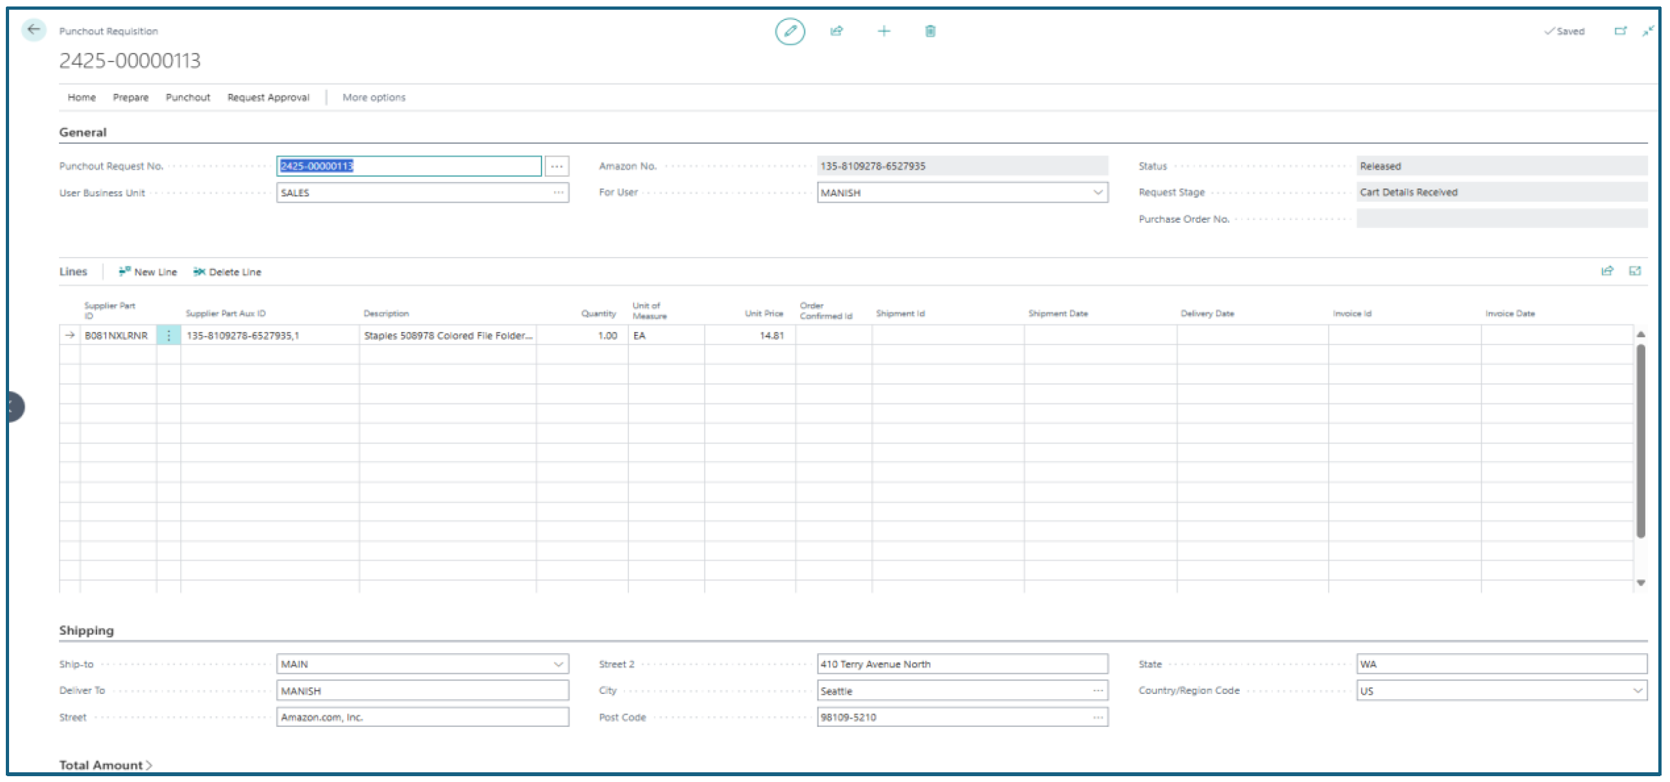Viewport: 1670px width, 782px height.
Task: Click the Deliver To input field
Action: [423, 691]
